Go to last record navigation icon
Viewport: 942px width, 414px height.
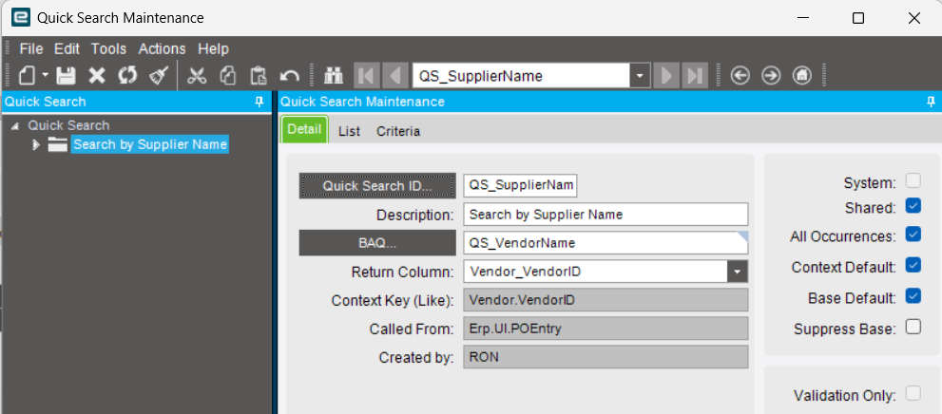695,76
